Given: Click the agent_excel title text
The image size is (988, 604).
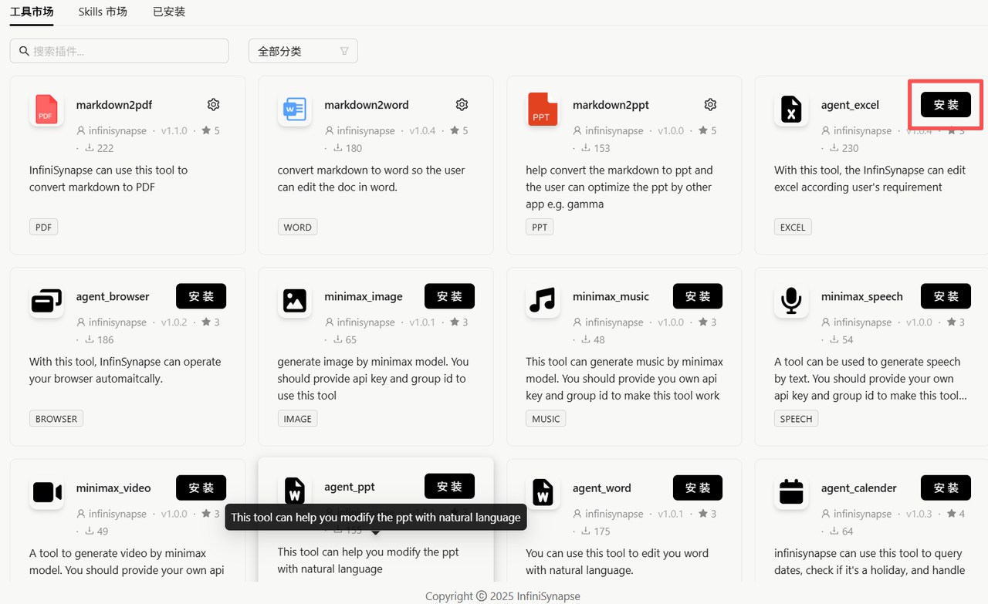Looking at the screenshot, I should tap(850, 105).
